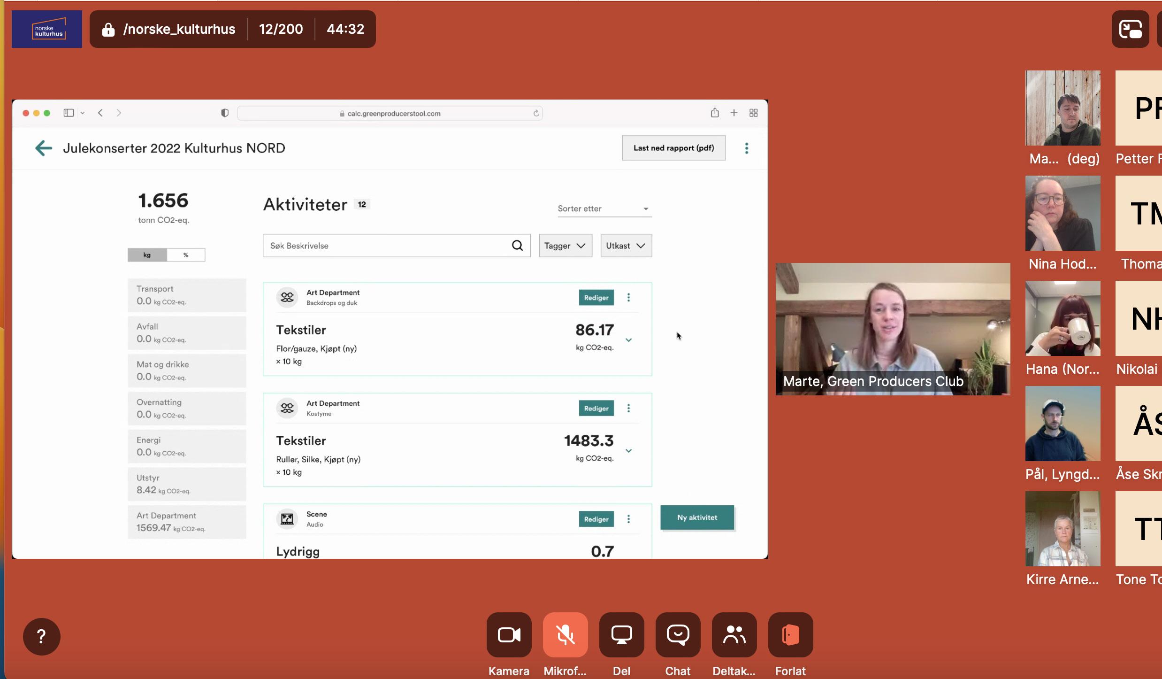Open the Deltakere participants icon
1162x679 pixels.
(734, 635)
